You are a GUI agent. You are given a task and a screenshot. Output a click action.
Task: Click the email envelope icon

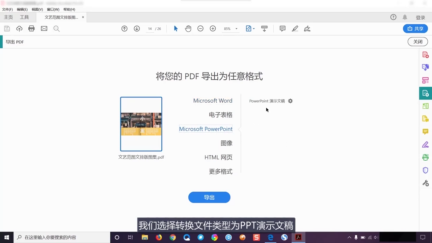point(44,29)
